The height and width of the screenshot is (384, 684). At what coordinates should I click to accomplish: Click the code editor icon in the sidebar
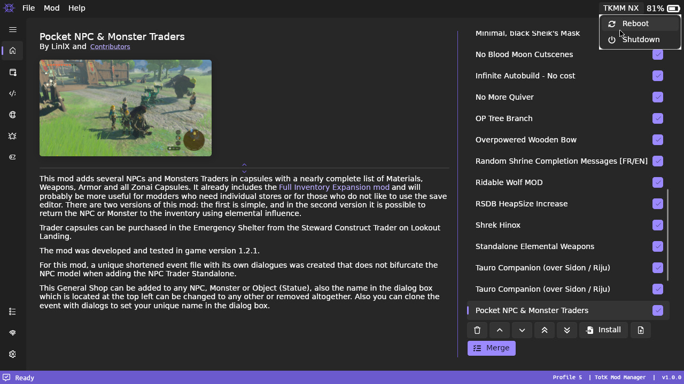pyautogui.click(x=12, y=93)
